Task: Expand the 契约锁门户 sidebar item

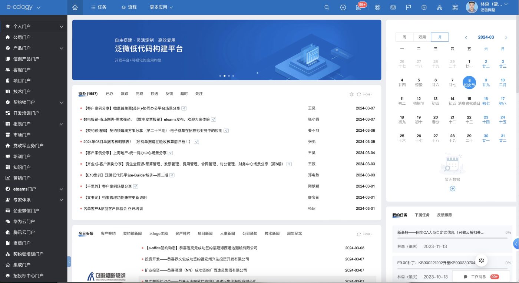Action: 62,102
